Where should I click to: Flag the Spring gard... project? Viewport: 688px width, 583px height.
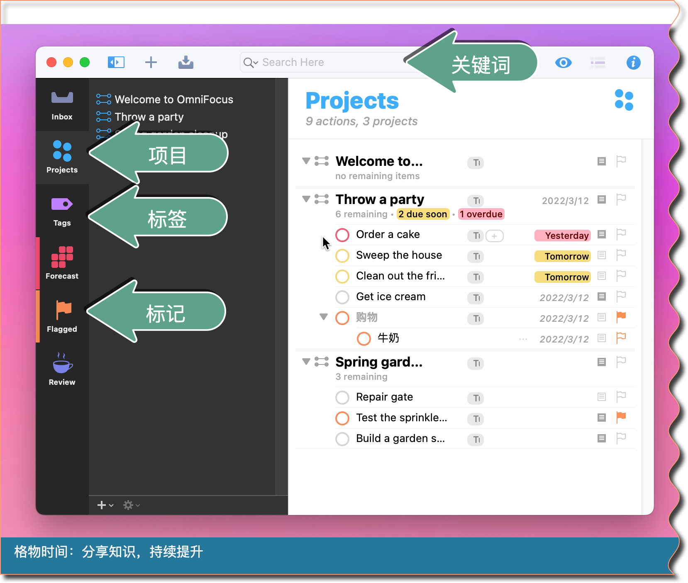621,362
